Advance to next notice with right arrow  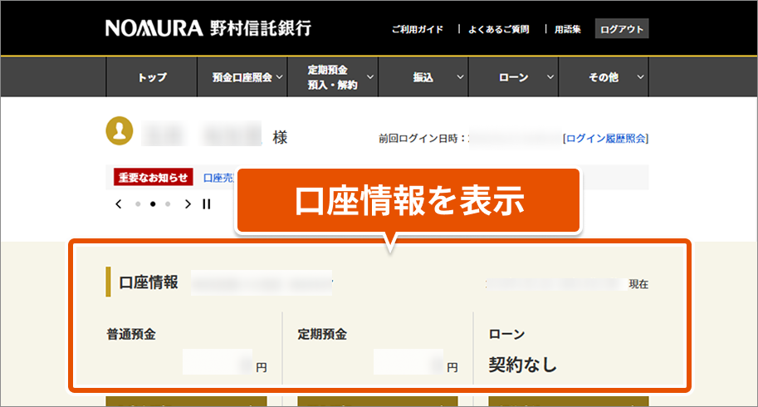188,203
